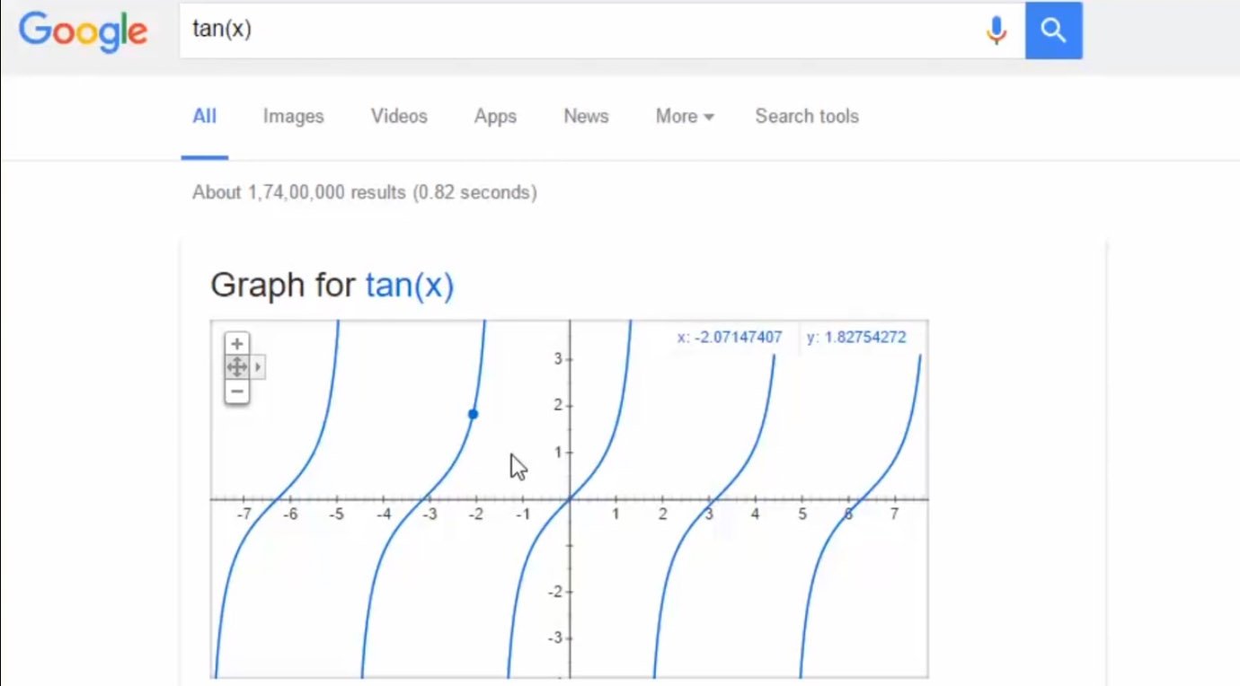The height and width of the screenshot is (686, 1240).
Task: Open the More dropdown menu
Action: tap(684, 116)
